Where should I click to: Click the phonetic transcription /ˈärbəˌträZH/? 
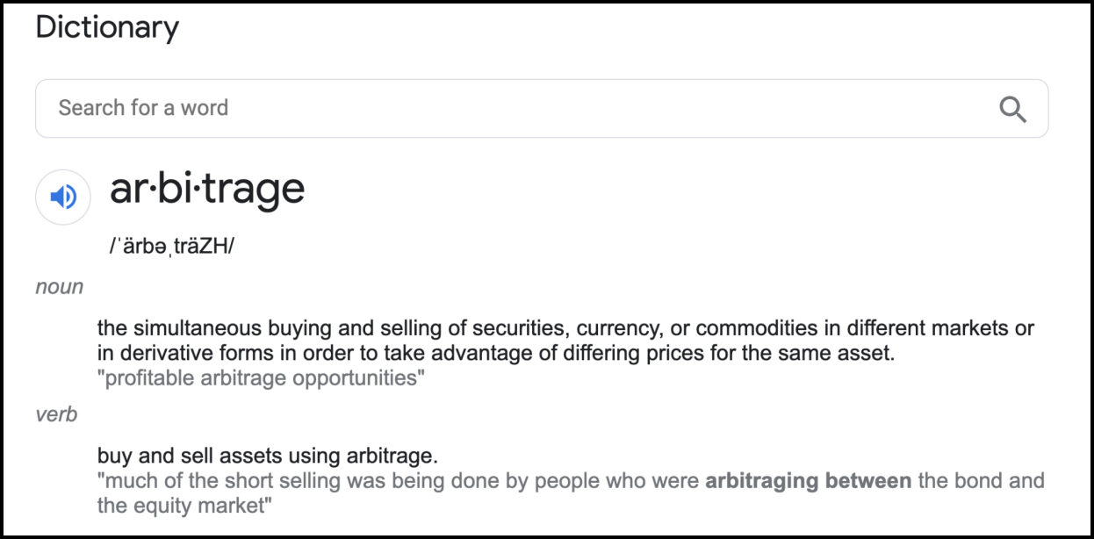coord(172,246)
